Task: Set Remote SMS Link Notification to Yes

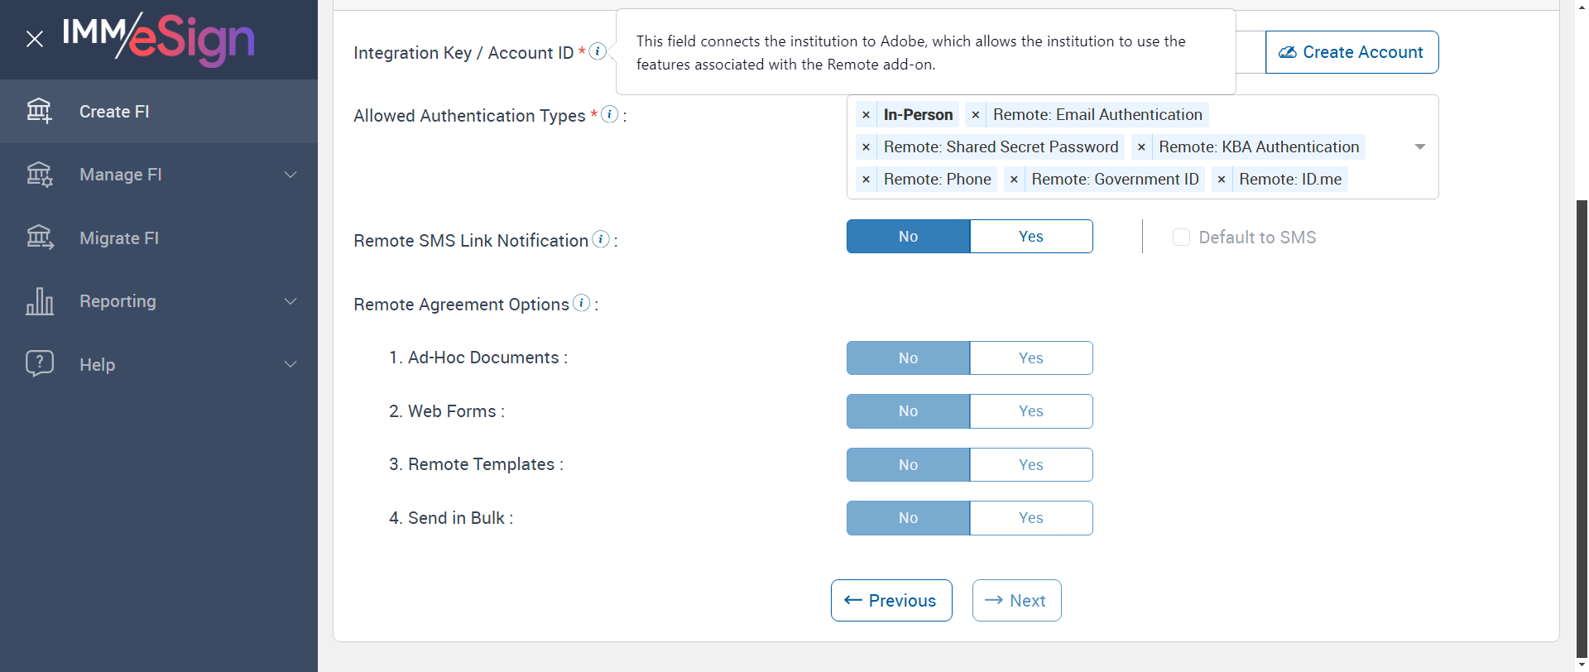Action: (x=1030, y=237)
